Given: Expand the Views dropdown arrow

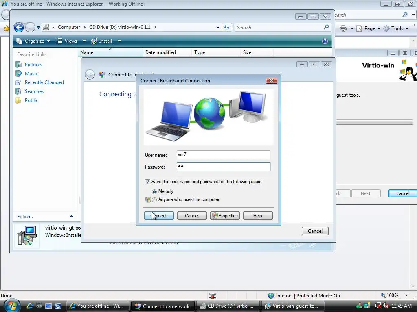Looking at the screenshot, I should click(84, 41).
